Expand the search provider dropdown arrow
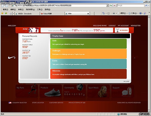Viewport: 151px width, 116px height. (148, 6)
